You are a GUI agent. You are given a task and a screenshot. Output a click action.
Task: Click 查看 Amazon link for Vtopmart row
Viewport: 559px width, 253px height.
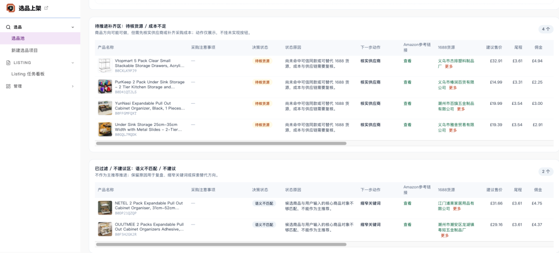(407, 61)
